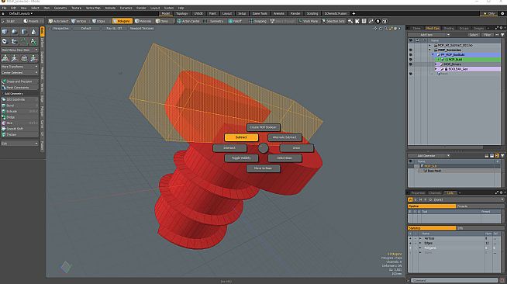Screen dimensions: 507x284
Task: Click Intersect in the pie menu
Action: [x=229, y=148]
